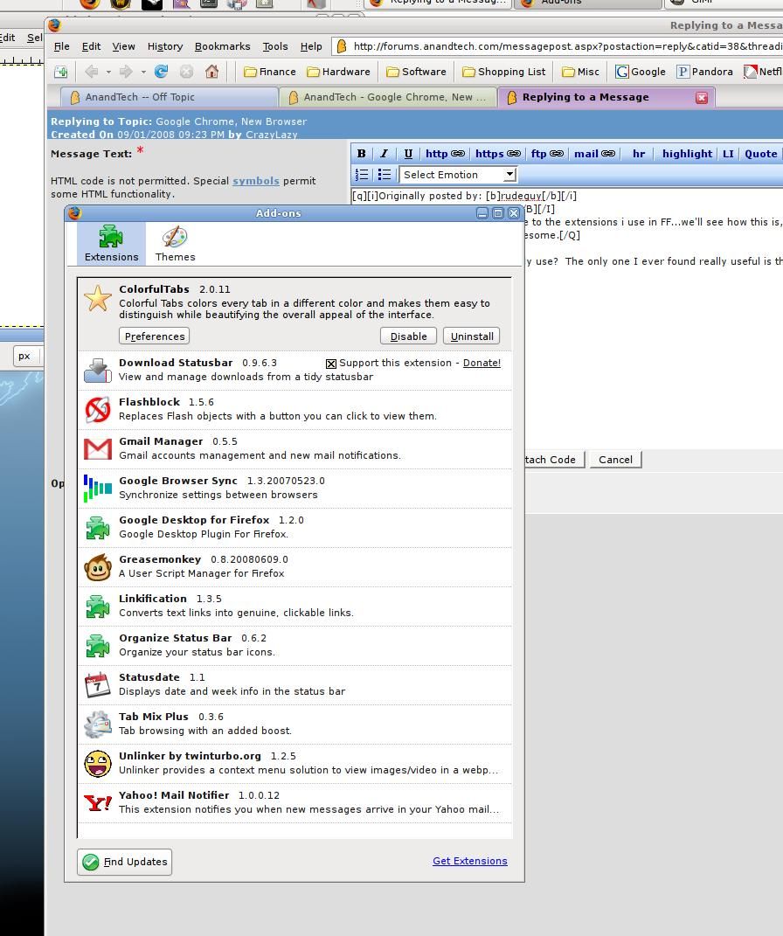Click the Greasemonkey monkey icon
Viewport: 783px width, 936px height.
point(98,567)
